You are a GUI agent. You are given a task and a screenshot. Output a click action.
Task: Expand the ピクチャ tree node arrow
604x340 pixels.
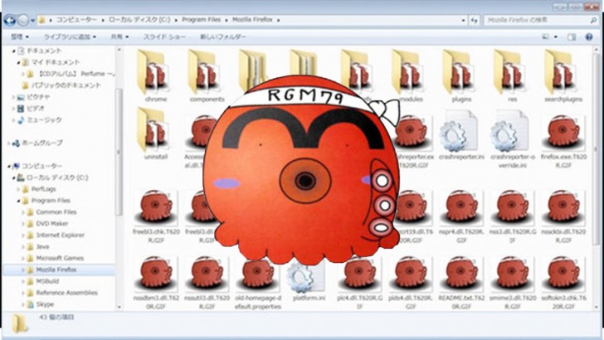coord(13,97)
